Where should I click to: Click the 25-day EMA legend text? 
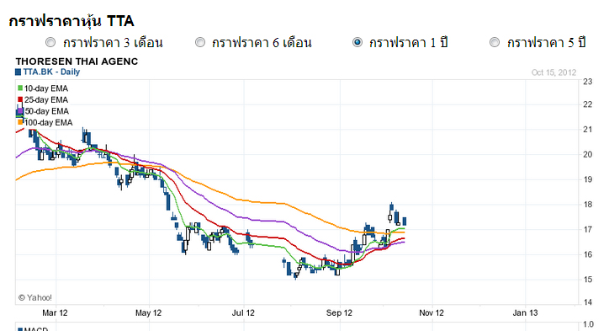[45, 99]
